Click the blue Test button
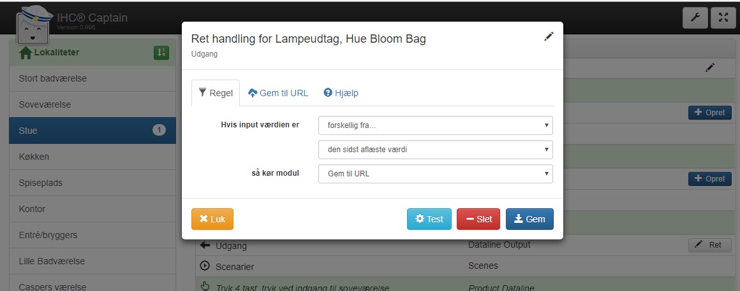 click(429, 219)
